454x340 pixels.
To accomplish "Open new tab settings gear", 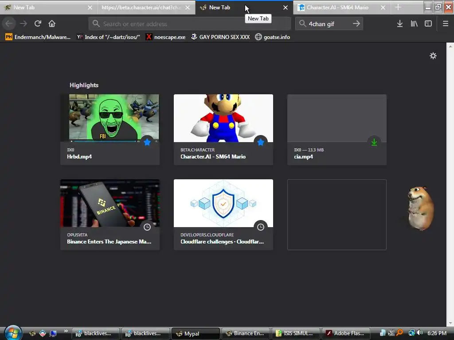I will (433, 56).
